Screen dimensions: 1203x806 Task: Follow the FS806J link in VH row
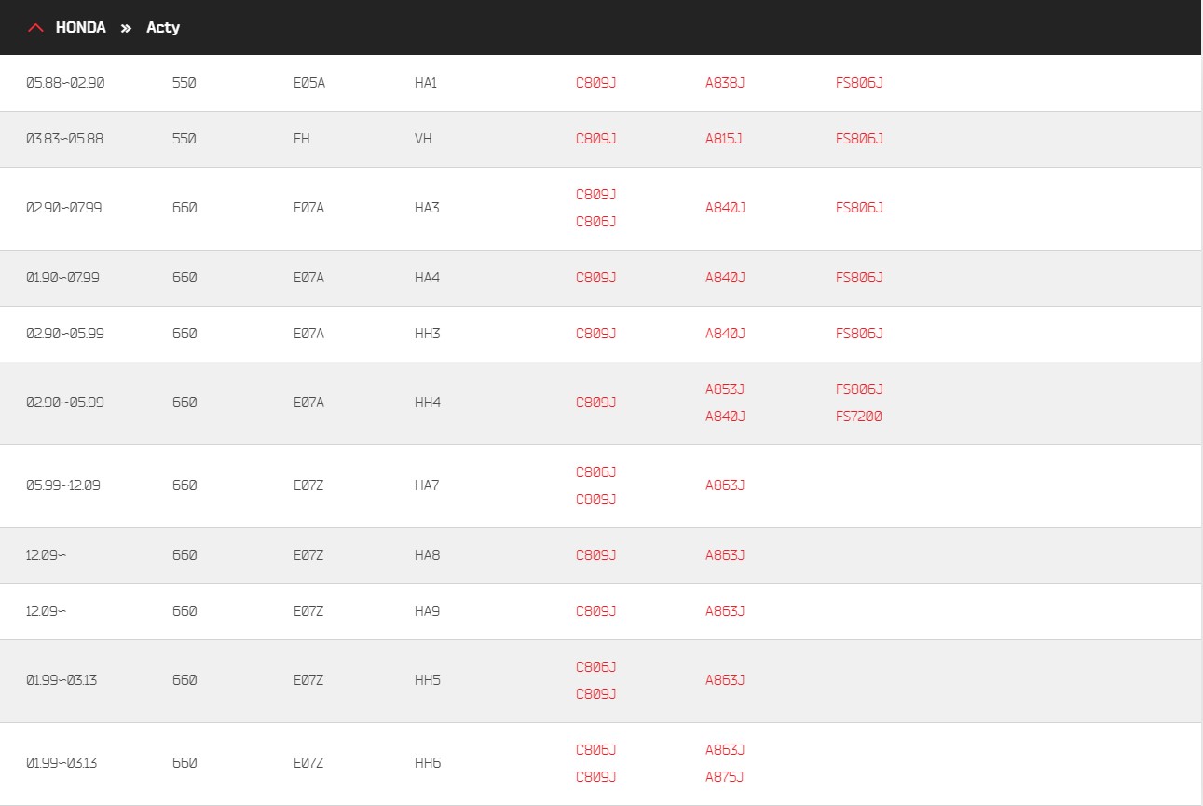(859, 139)
